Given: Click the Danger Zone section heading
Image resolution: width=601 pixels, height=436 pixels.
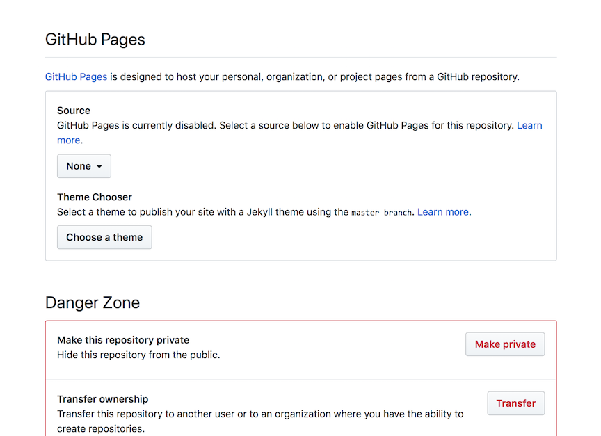Looking at the screenshot, I should pos(93,302).
